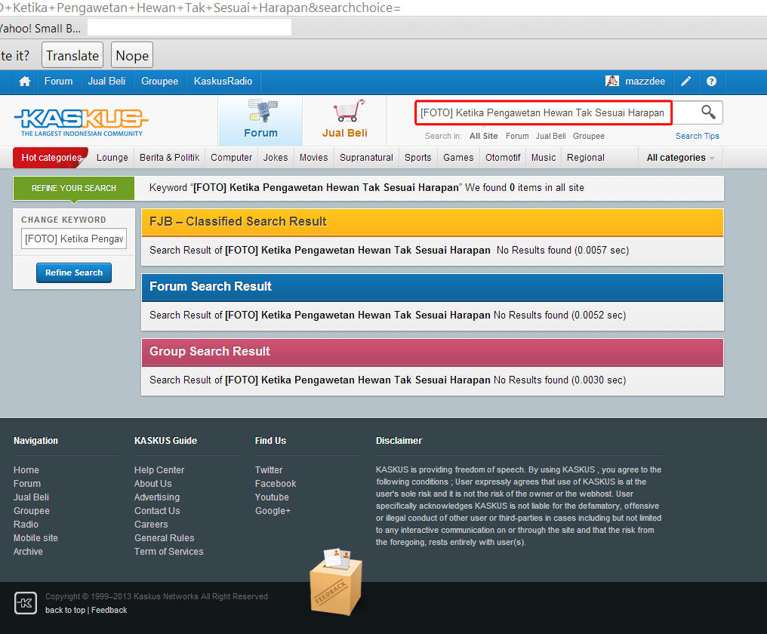Open Forum in the top blue navigation bar
Screen dimensions: 767x634
click(x=58, y=82)
